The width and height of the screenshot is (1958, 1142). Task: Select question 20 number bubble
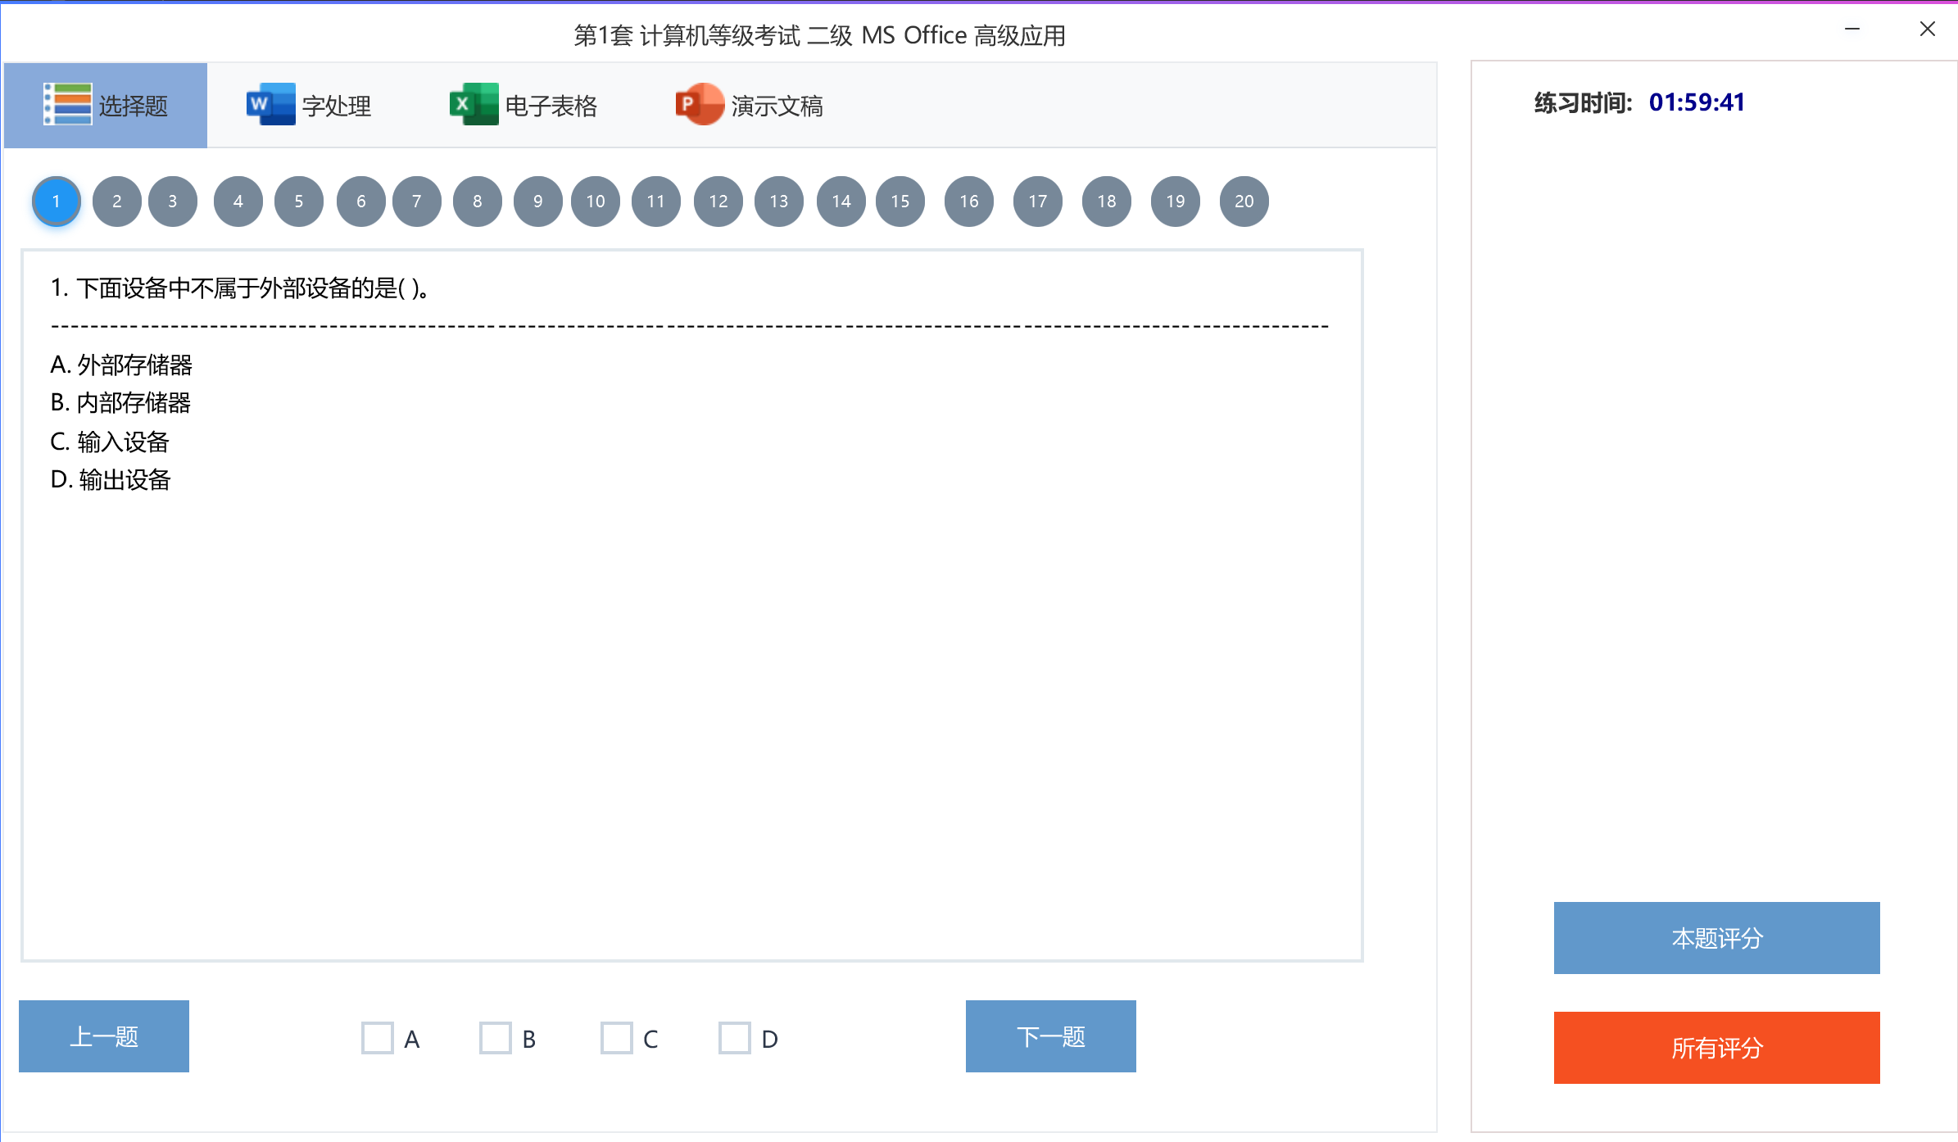click(x=1244, y=202)
